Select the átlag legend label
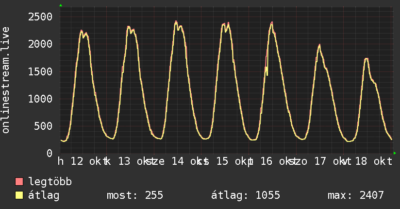 tap(44, 195)
